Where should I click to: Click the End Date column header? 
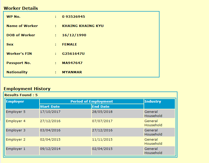[101, 107]
